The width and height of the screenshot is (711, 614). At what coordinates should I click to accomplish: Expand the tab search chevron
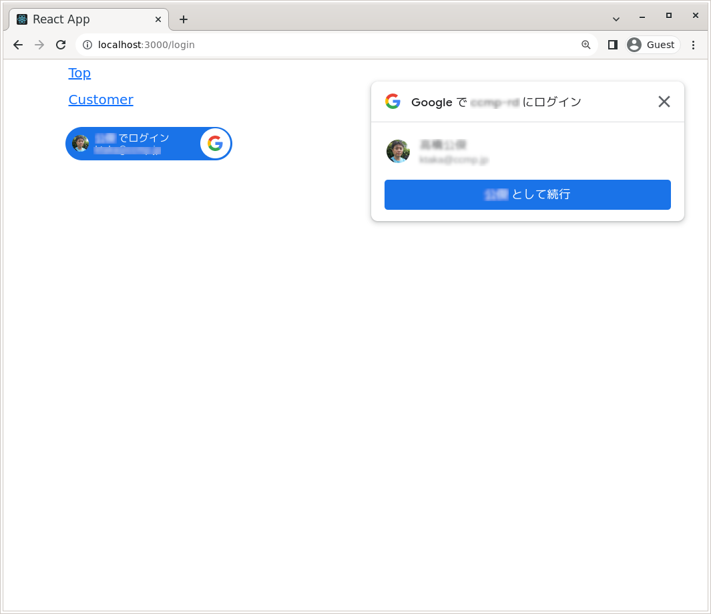pos(616,19)
